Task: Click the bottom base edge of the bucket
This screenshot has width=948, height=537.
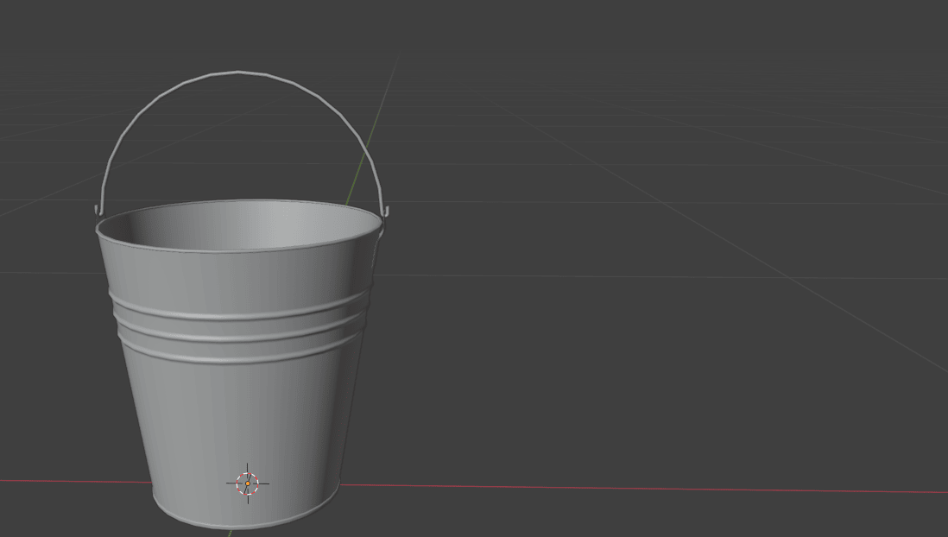Action: point(242,523)
